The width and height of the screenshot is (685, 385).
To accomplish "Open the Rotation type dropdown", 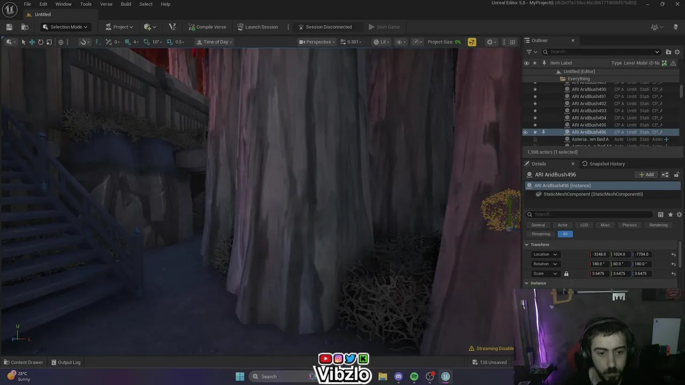I will pyautogui.click(x=545, y=264).
